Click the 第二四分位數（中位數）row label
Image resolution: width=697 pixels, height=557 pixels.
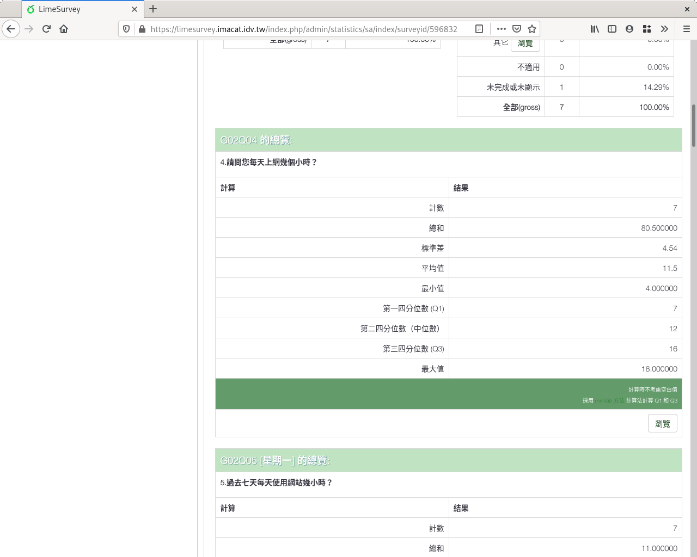pyautogui.click(x=402, y=329)
